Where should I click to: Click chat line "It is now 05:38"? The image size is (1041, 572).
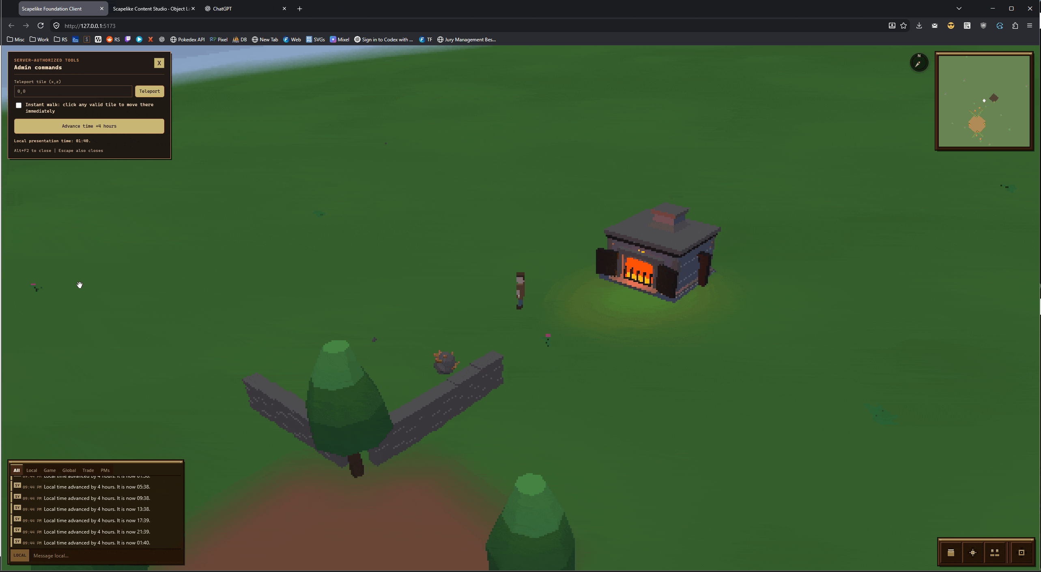[x=97, y=487]
